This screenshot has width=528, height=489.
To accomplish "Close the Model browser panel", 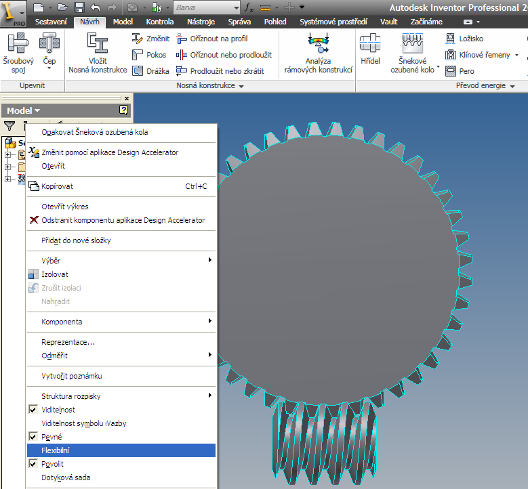I will pyautogui.click(x=127, y=99).
